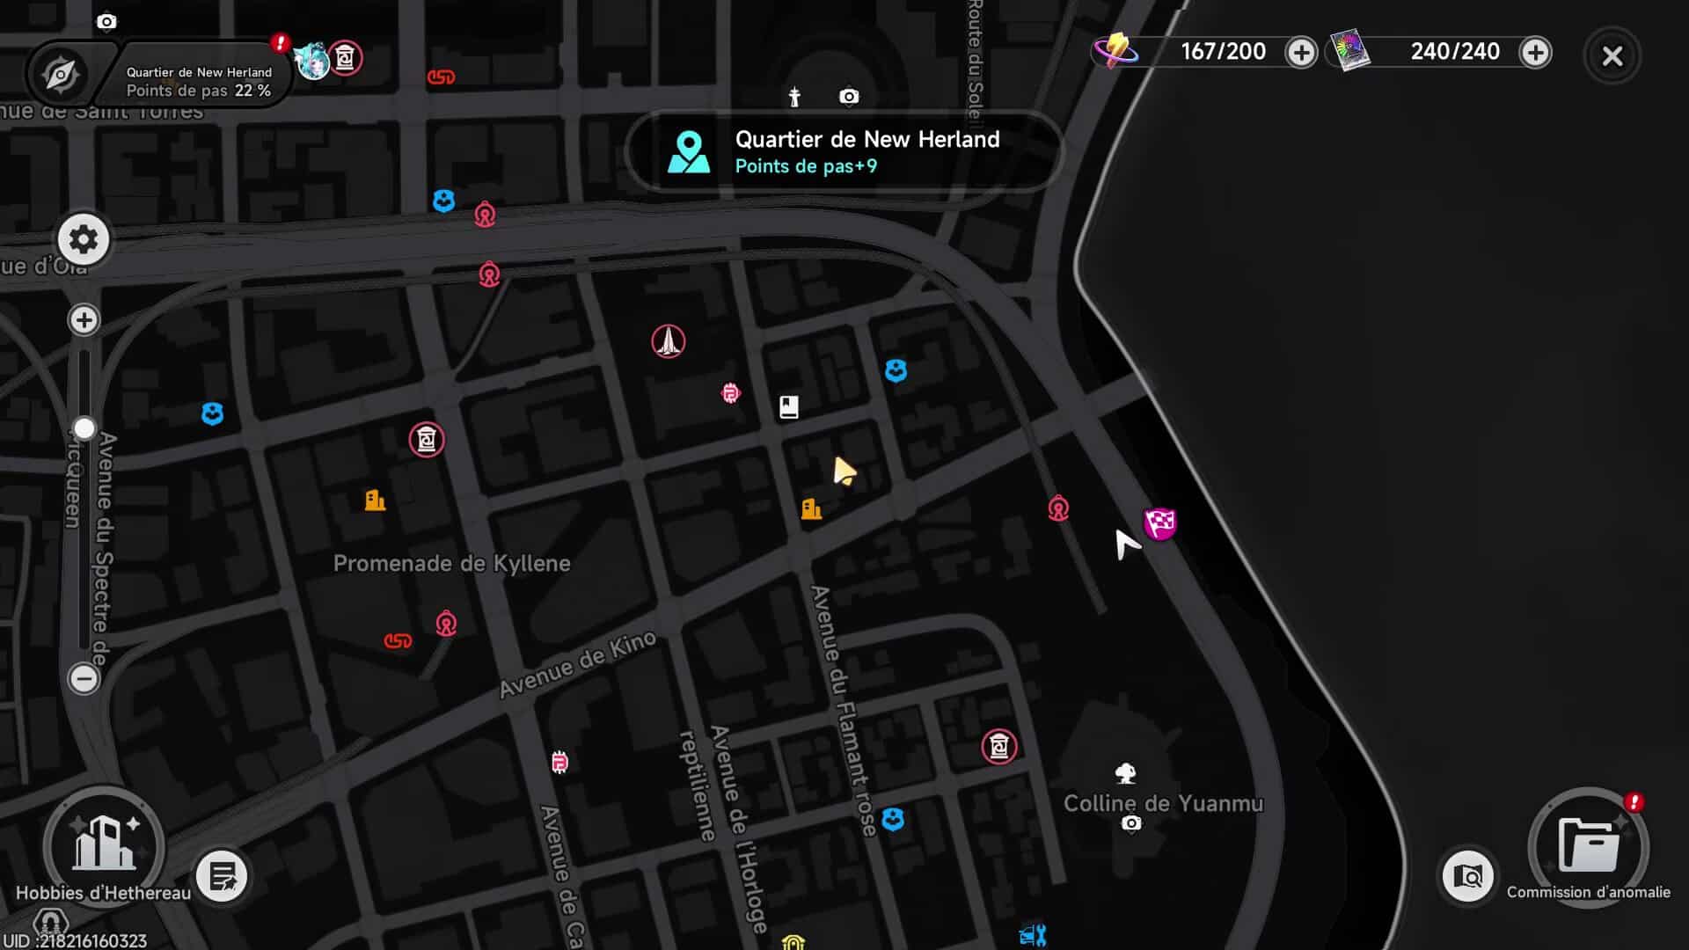Open the photo search icon

coord(1468,876)
